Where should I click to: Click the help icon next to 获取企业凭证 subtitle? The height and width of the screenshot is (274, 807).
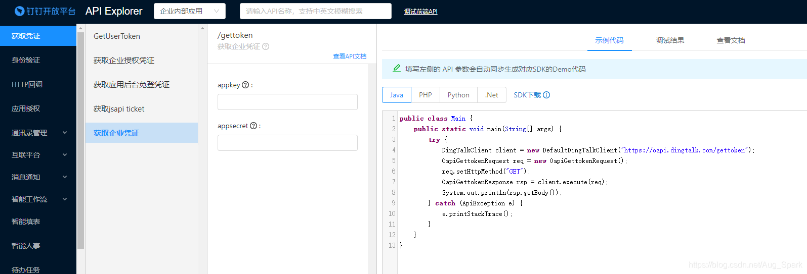[266, 46]
